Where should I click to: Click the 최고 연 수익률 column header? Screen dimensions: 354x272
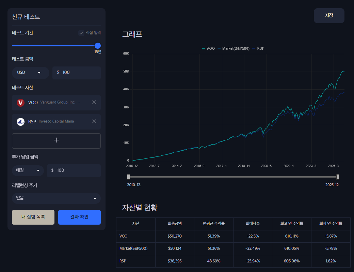coord(292,224)
